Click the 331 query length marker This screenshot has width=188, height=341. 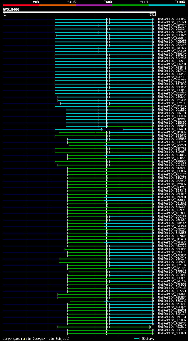pyautogui.click(x=152, y=14)
